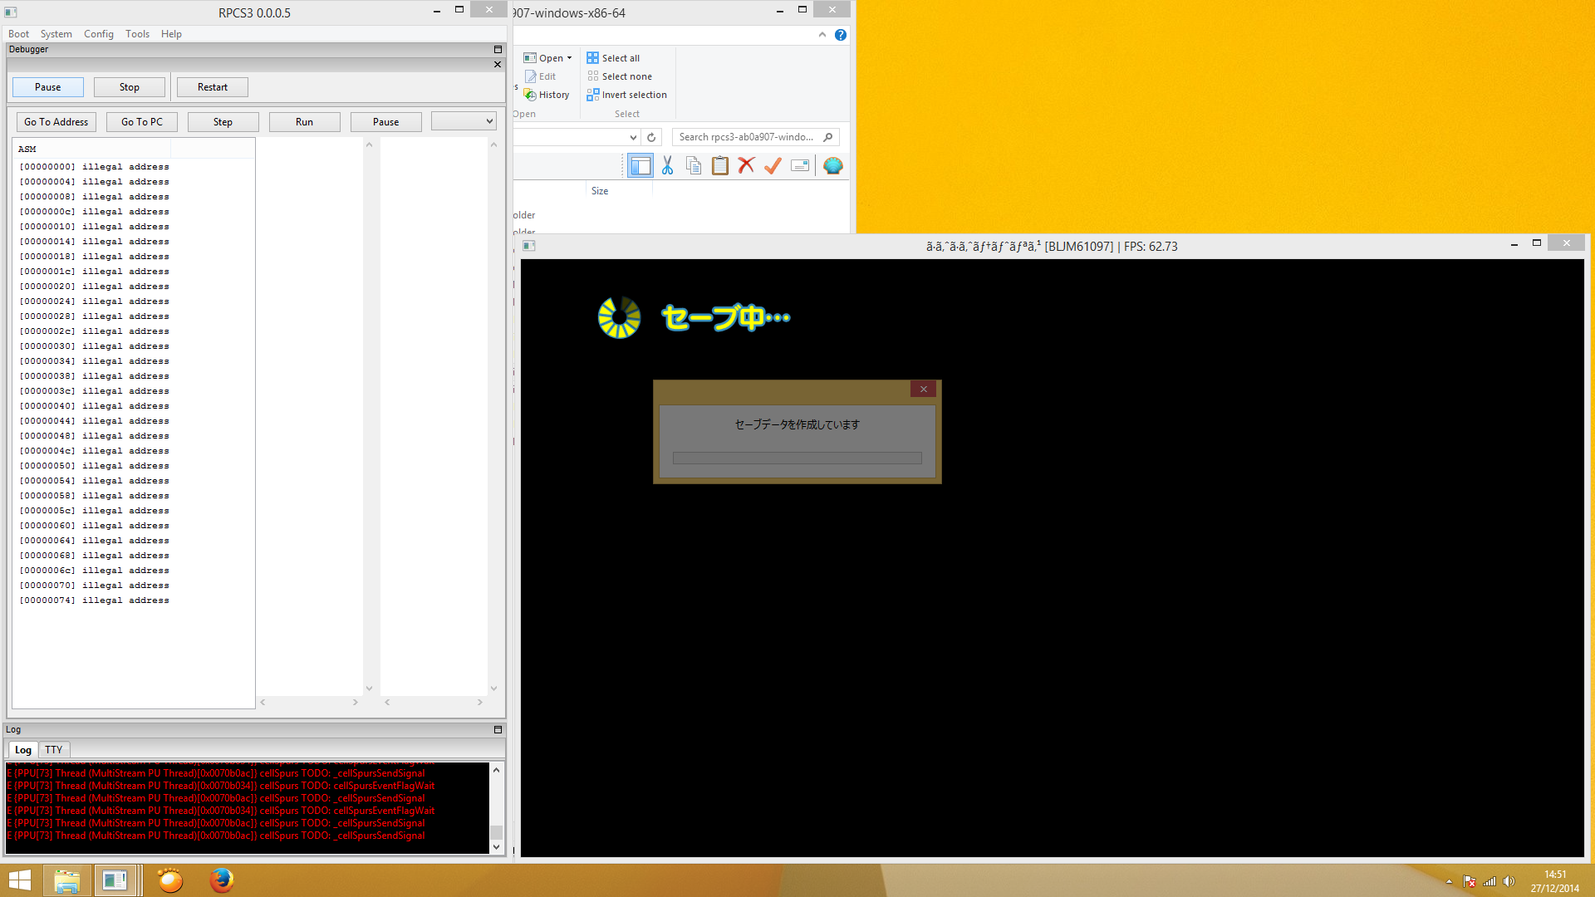The image size is (1595, 897).
Task: Click the save data progress bar
Action: pyautogui.click(x=797, y=458)
